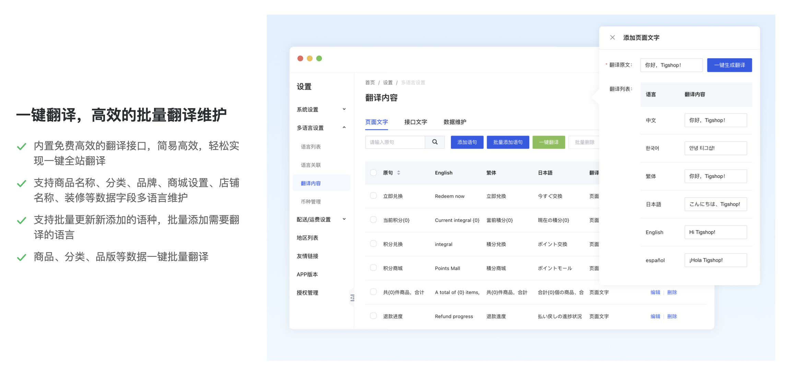Edit the 日本語 translation field in panel
Screen dimensions: 789x376
pyautogui.click(x=716, y=204)
